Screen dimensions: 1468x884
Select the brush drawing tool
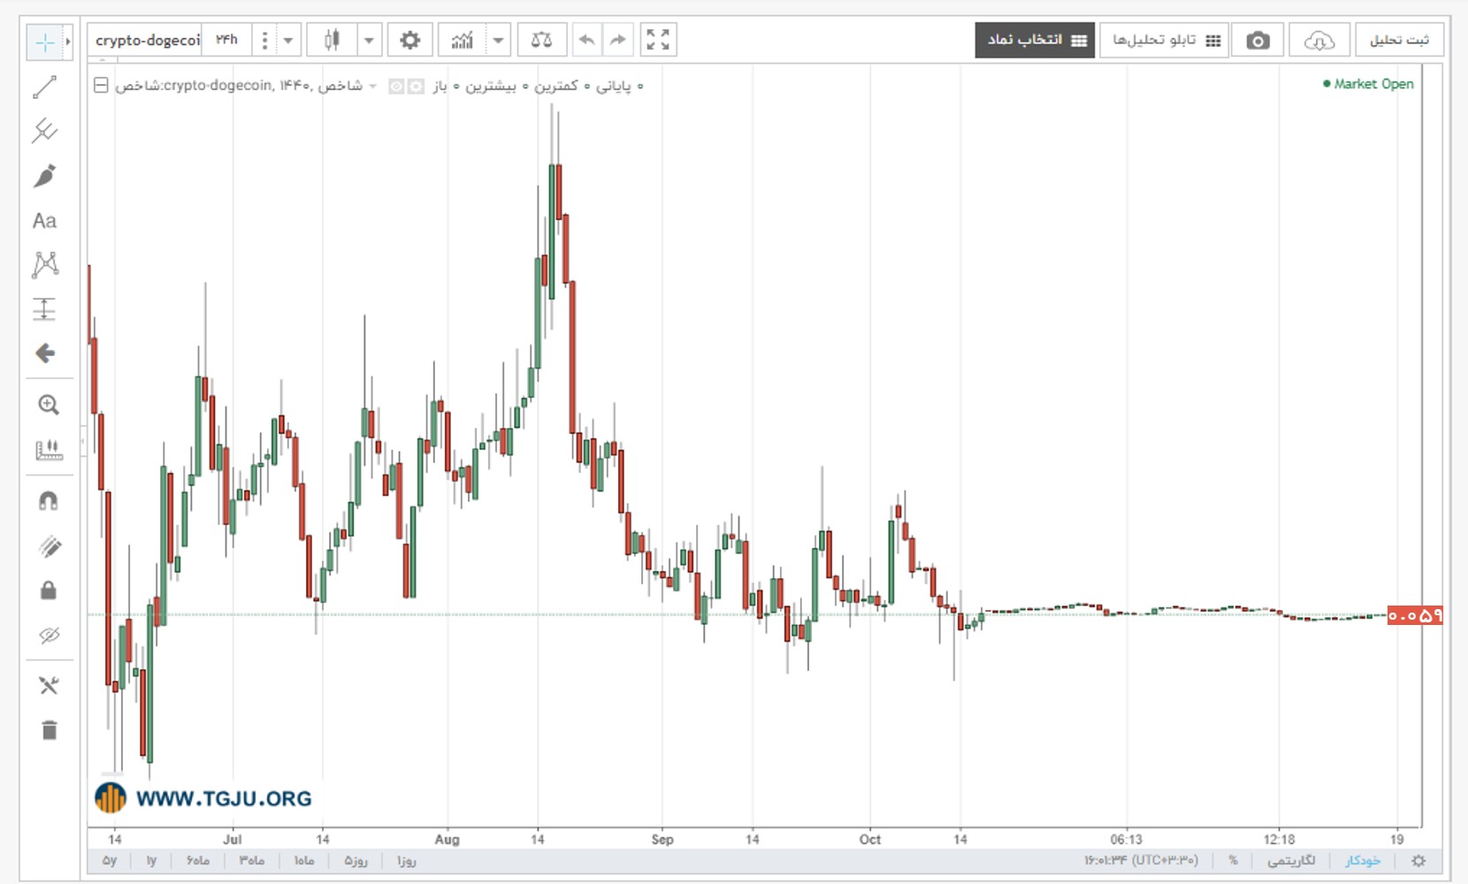coord(44,176)
